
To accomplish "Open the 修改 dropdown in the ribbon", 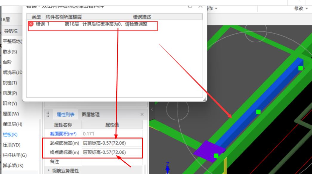I will click(301, 8).
